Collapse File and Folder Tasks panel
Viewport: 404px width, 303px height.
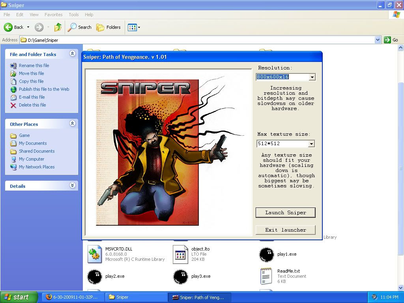pyautogui.click(x=73, y=54)
